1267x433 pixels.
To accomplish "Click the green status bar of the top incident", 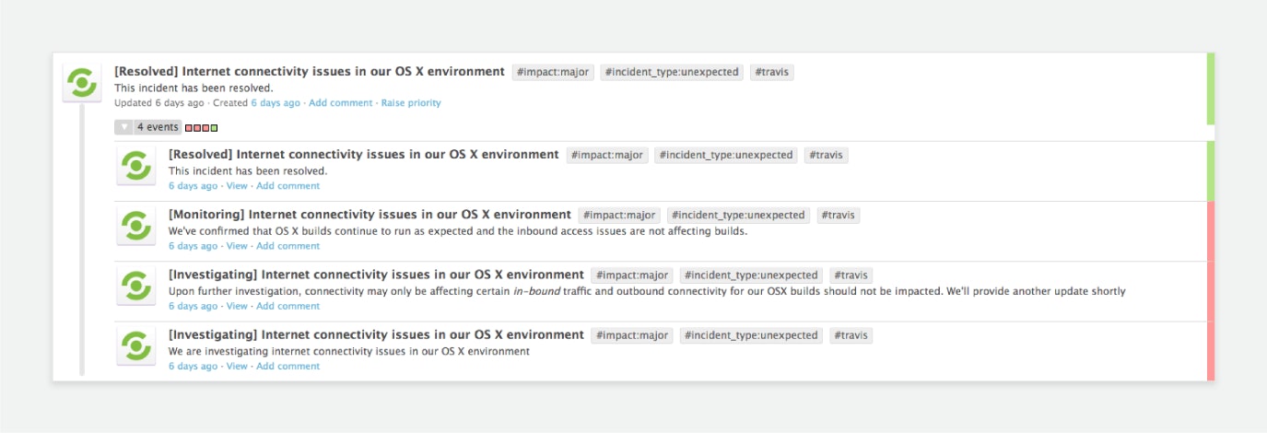I will click(1210, 88).
